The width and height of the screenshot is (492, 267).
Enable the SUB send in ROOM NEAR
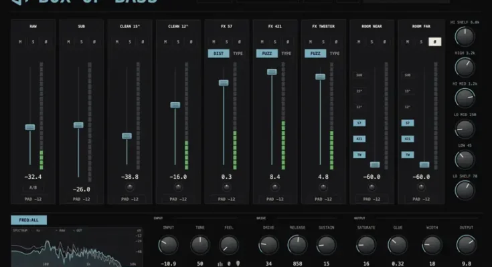pyautogui.click(x=359, y=75)
